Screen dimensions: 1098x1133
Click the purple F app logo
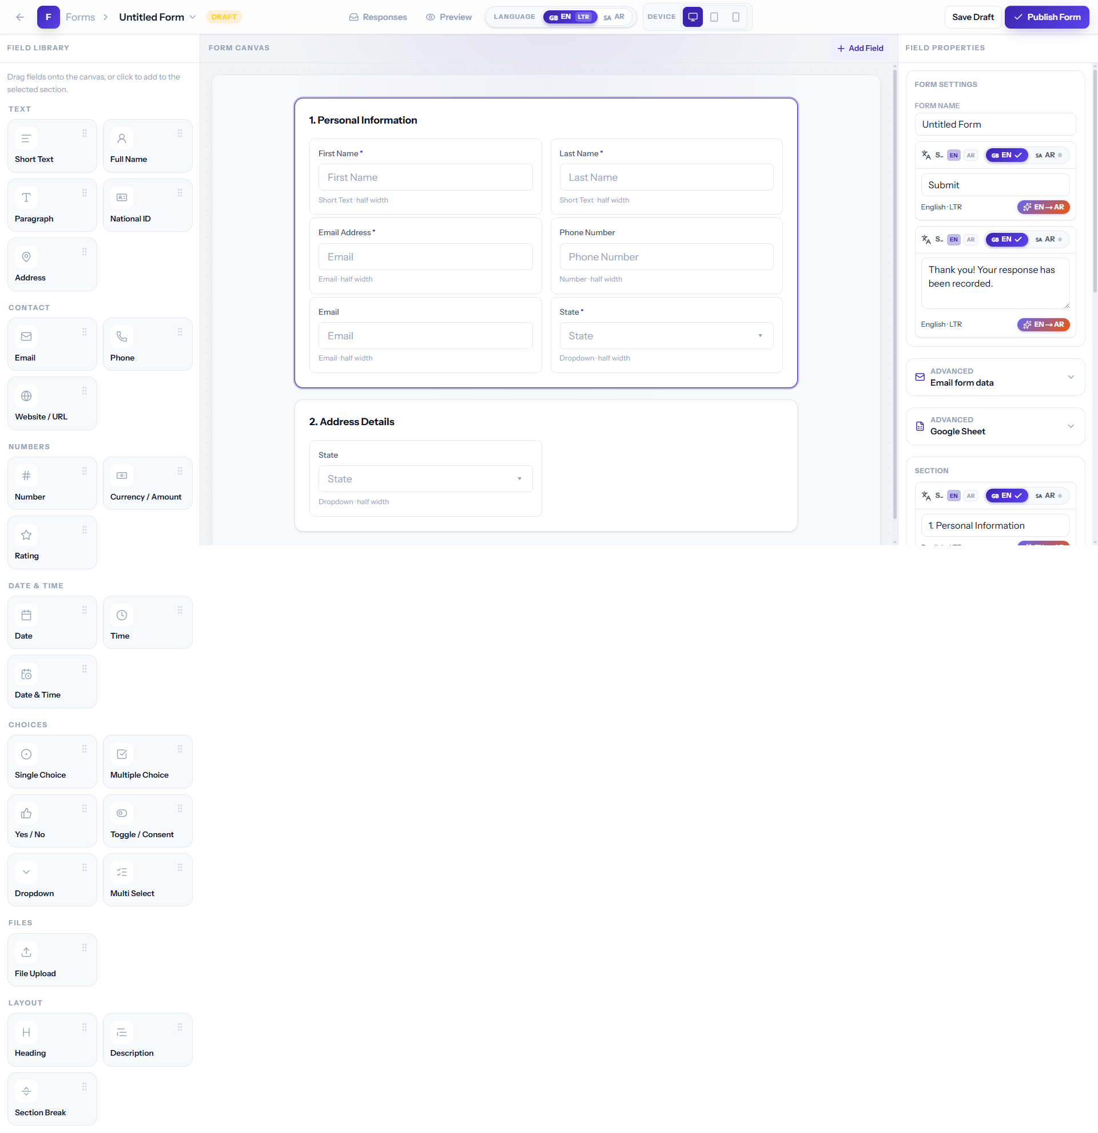point(49,17)
